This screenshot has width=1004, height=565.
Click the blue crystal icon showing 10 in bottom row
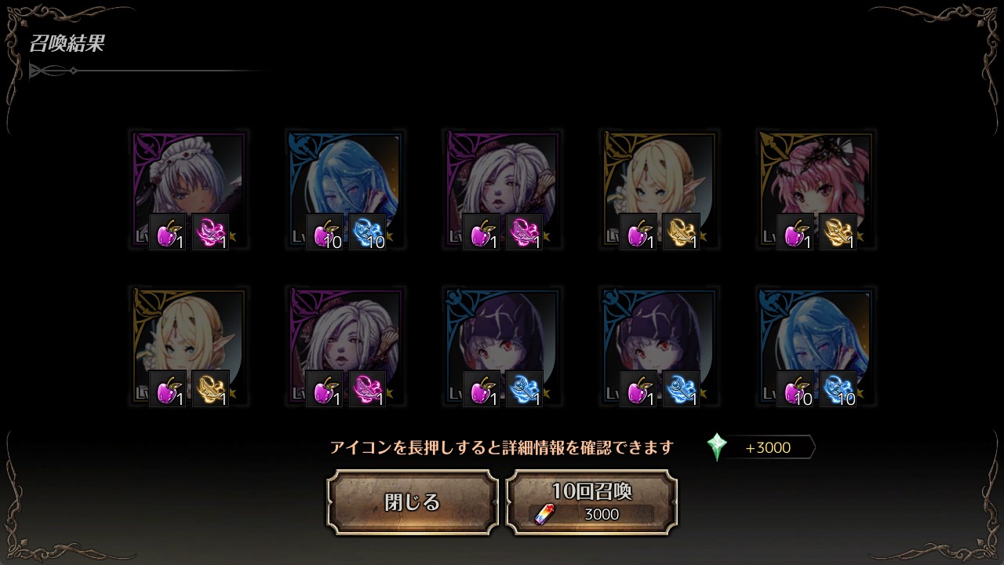[838, 389]
